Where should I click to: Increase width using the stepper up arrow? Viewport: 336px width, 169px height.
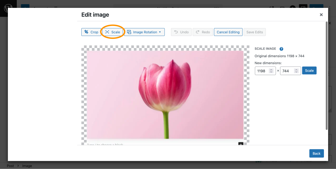click(271, 69)
